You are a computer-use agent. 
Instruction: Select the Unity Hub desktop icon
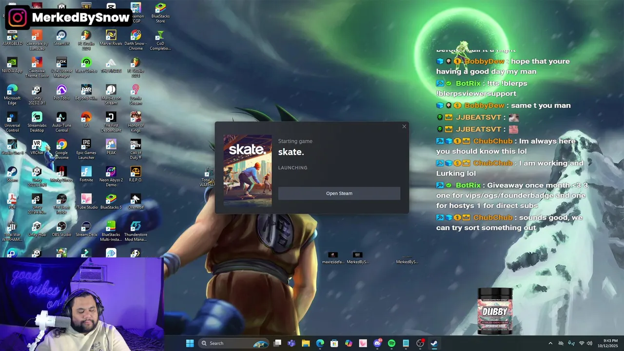pos(37,229)
